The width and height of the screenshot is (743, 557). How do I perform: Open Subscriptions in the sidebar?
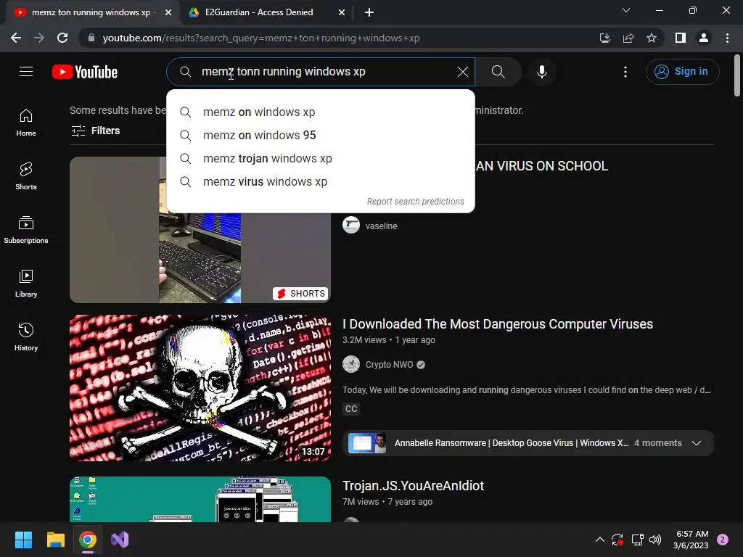[26, 230]
